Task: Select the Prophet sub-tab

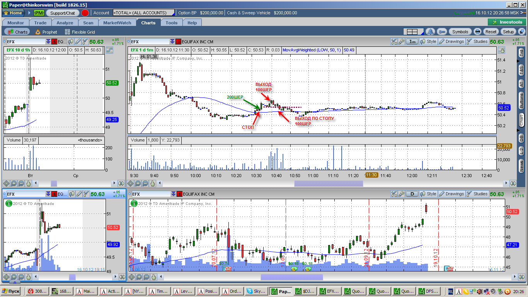Action: pos(46,32)
